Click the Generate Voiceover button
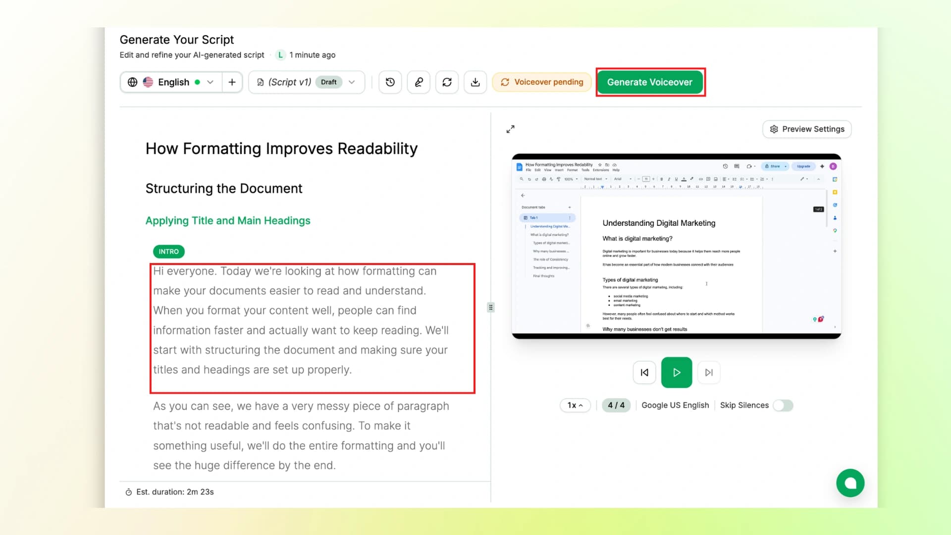This screenshot has width=951, height=535. 650,82
